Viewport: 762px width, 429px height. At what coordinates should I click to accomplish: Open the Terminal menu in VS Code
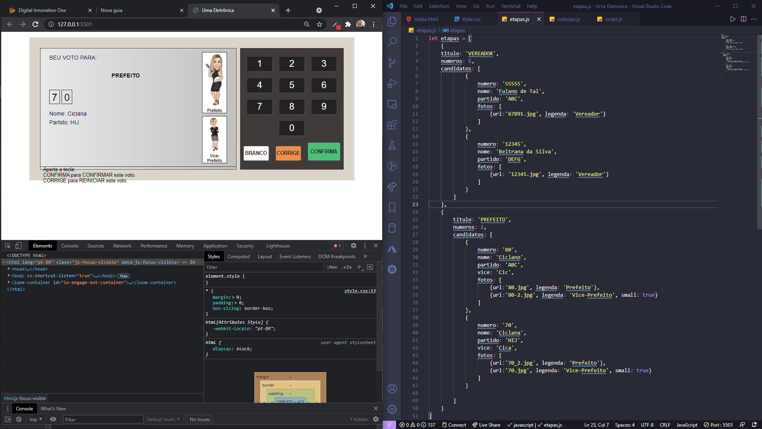tap(510, 6)
